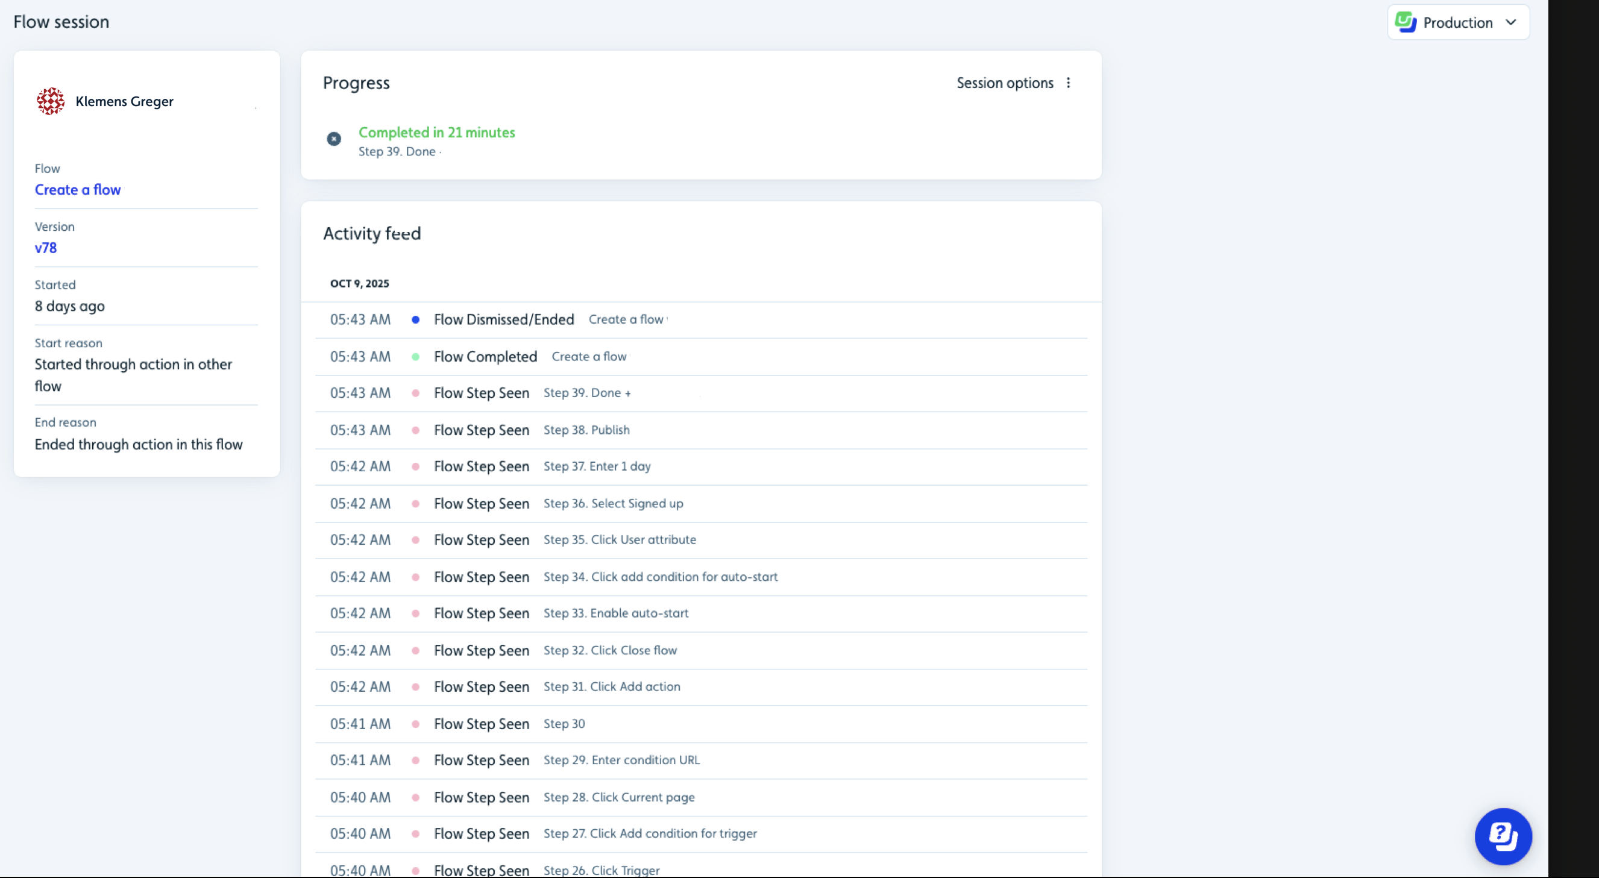Click Step 34 add condition for auto-start
The image size is (1599, 878).
pyautogui.click(x=660, y=577)
